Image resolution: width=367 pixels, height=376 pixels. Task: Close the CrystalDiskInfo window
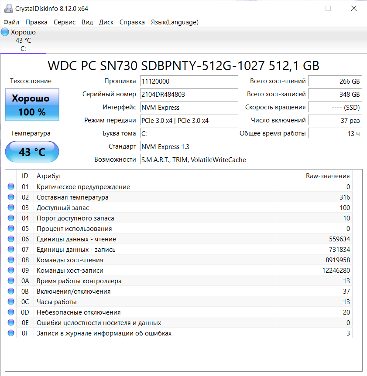coord(354,8)
